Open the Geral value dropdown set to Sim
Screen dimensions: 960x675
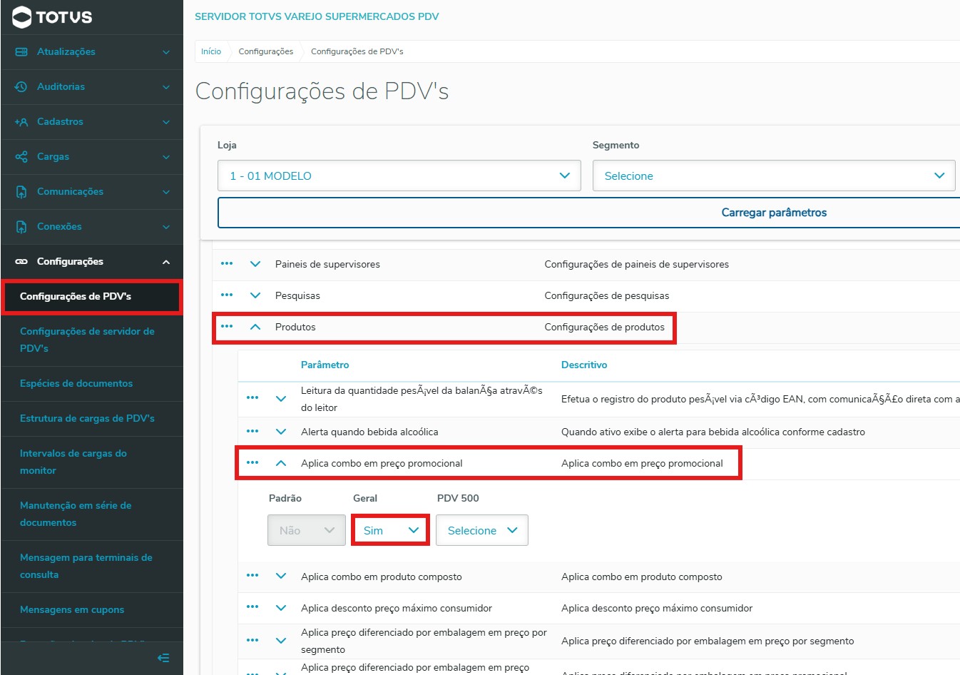point(390,530)
